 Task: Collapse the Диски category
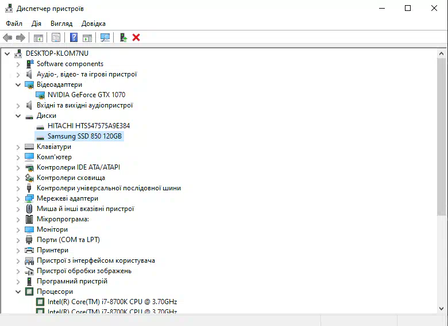tap(18, 116)
